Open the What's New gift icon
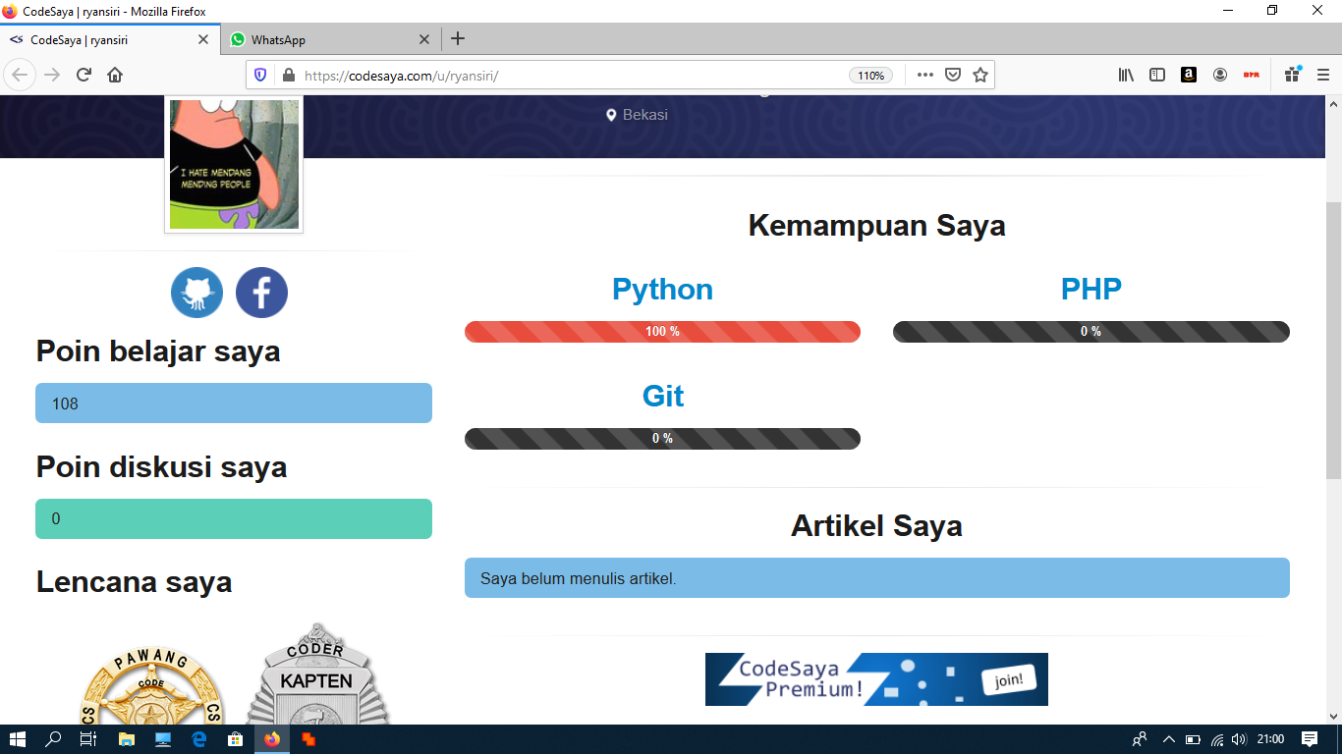The height and width of the screenshot is (754, 1342). (1292, 75)
